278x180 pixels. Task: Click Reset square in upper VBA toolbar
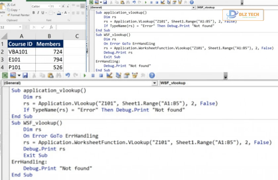click(x=157, y=2)
